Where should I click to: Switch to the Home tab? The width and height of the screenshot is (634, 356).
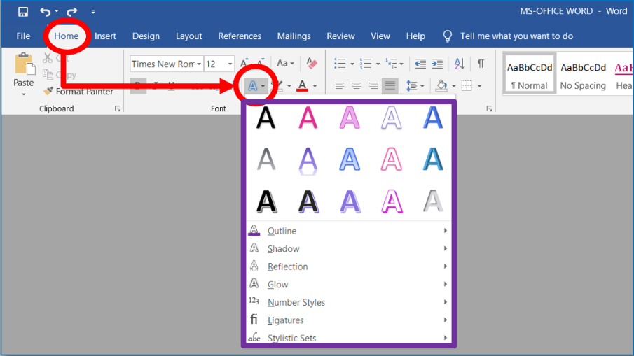(x=67, y=36)
